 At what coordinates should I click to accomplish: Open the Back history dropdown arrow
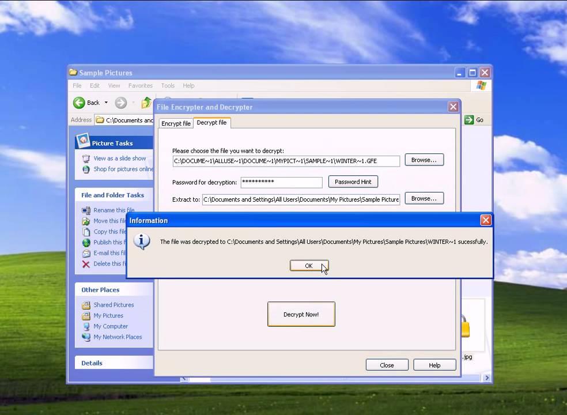click(106, 103)
